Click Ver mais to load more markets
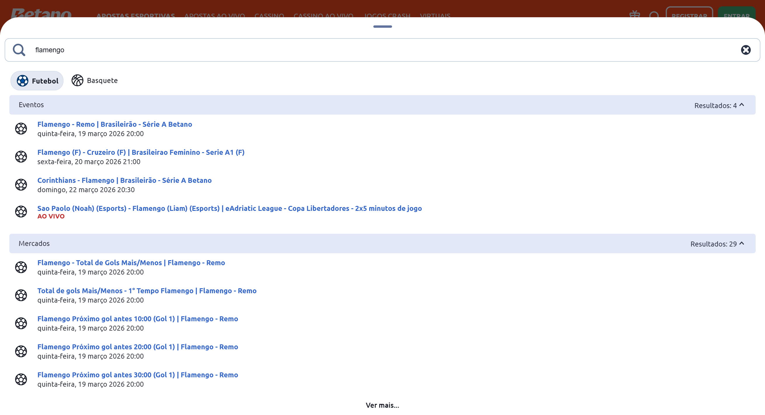This screenshot has height=415, width=765. [382, 405]
